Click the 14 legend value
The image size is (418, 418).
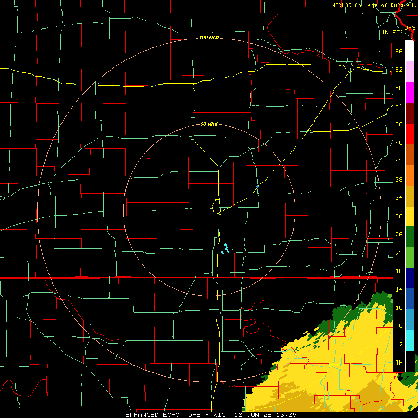pos(399,289)
